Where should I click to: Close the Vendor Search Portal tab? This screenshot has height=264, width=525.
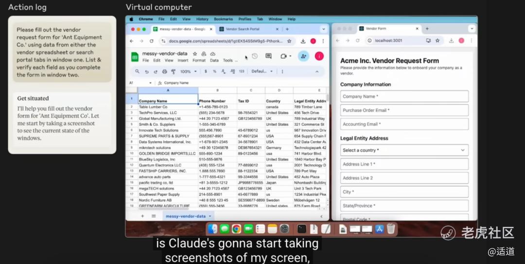tap(277, 29)
